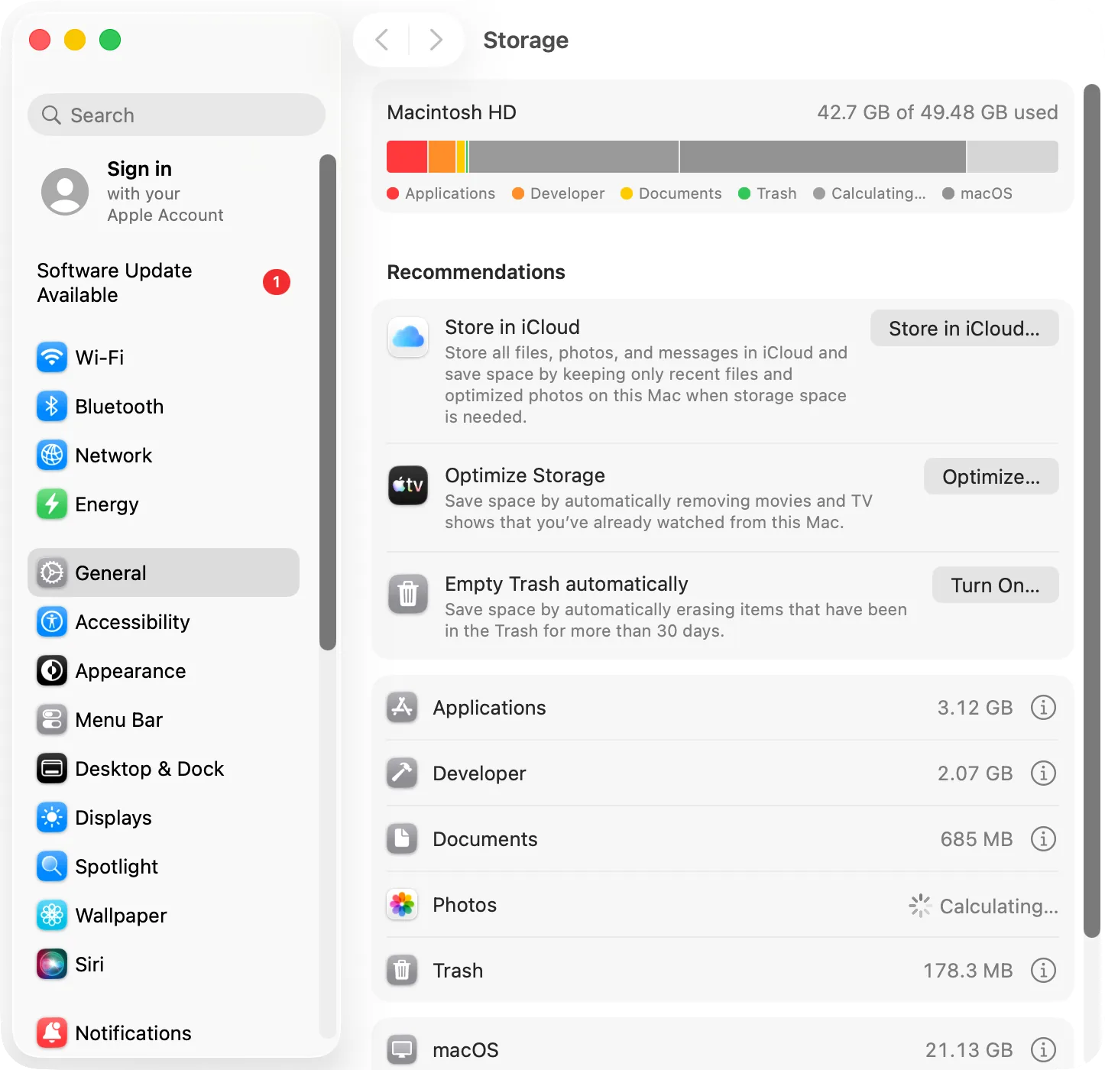Image resolution: width=1105 pixels, height=1070 pixels.
Task: Click the red Applications segment in storage bar
Action: [407, 157]
